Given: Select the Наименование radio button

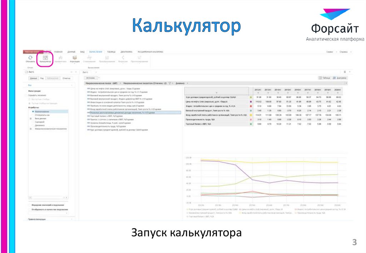Looking at the screenshot, I should click(x=33, y=111).
